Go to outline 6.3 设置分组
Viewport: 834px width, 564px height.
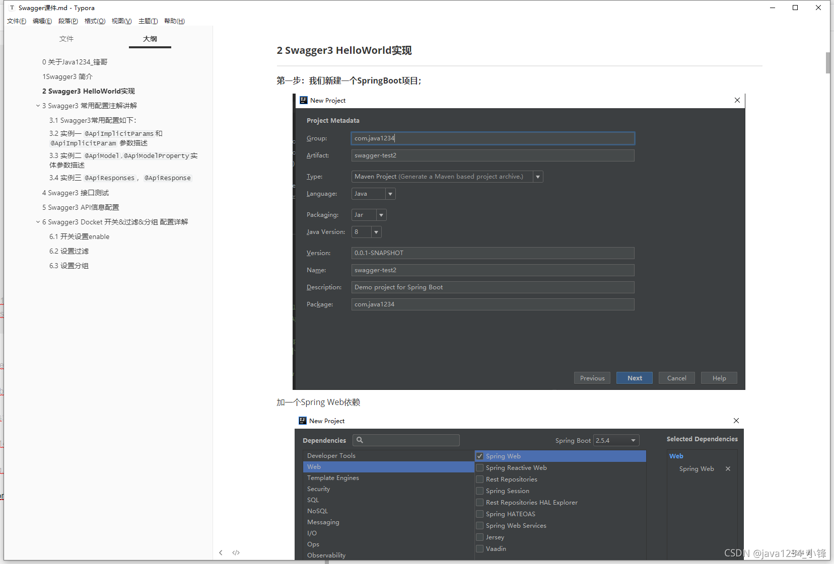pos(69,266)
